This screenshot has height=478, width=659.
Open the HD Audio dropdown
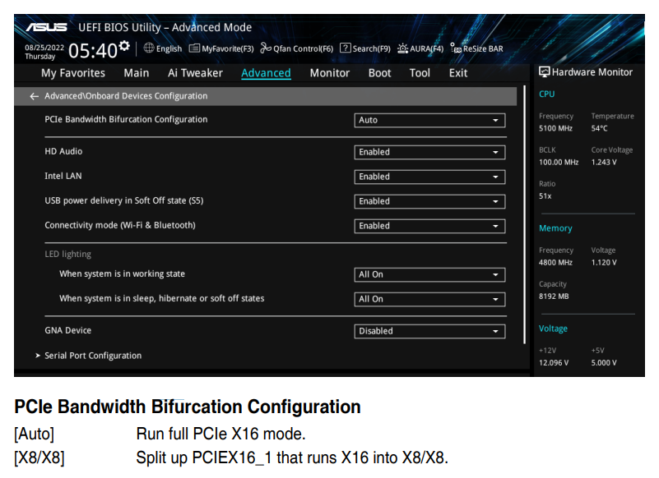[x=429, y=152]
